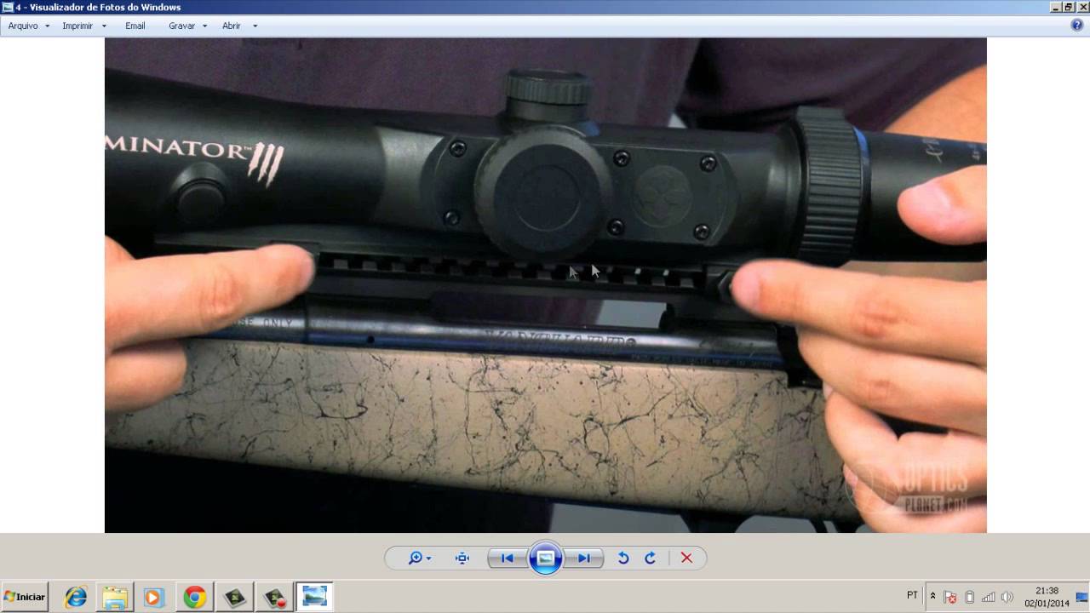
Task: Open the volume speaker tray icon
Action: [1007, 597]
